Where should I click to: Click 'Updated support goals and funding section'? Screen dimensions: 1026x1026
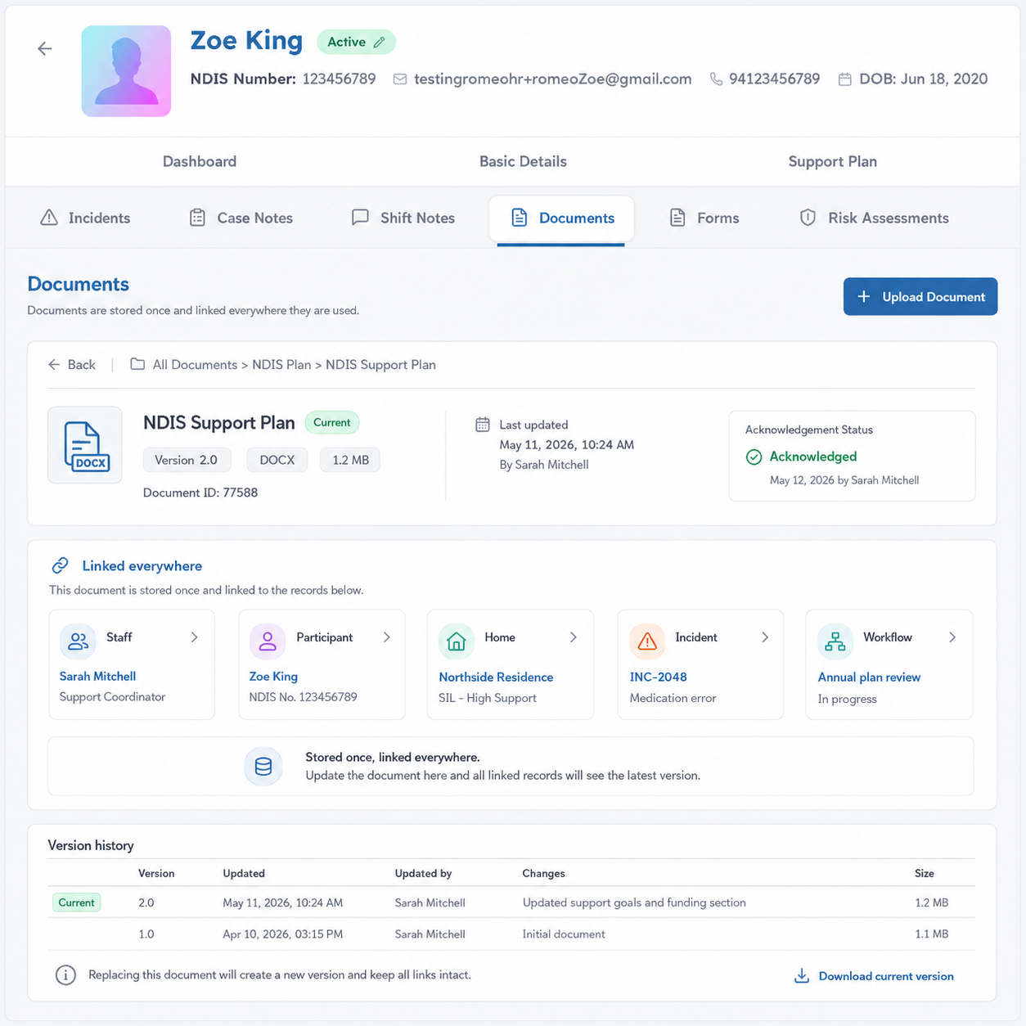(634, 902)
